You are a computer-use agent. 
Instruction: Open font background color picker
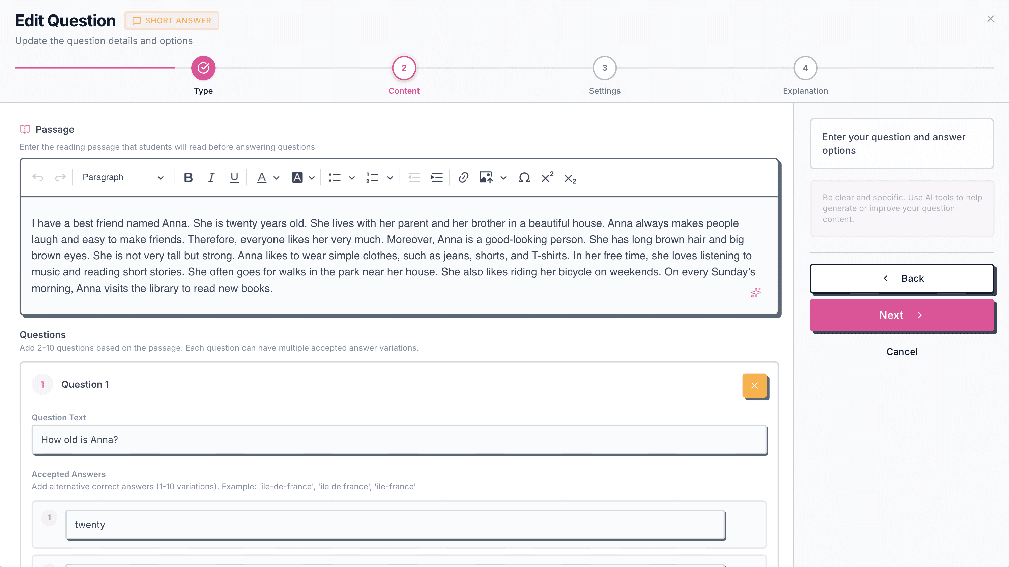297,177
